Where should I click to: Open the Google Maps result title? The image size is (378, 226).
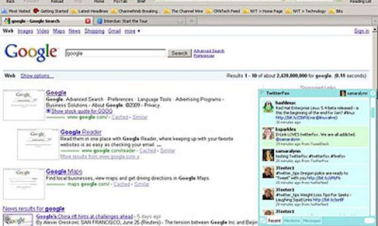pyautogui.click(x=64, y=172)
